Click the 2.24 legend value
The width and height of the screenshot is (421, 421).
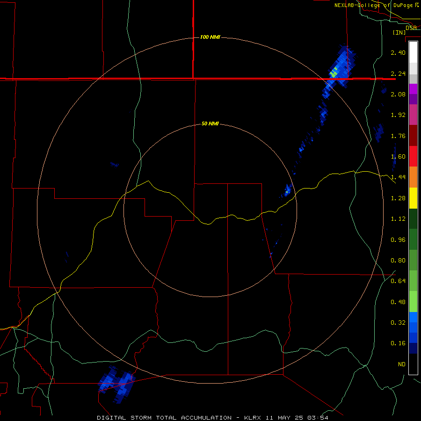[x=398, y=73]
